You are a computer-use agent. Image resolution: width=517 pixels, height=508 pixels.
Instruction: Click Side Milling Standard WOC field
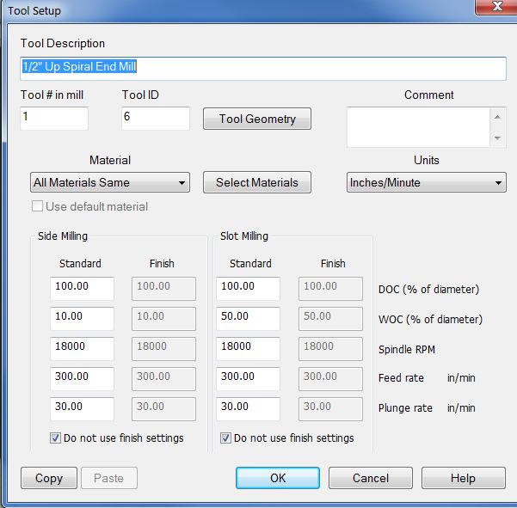[x=82, y=319]
